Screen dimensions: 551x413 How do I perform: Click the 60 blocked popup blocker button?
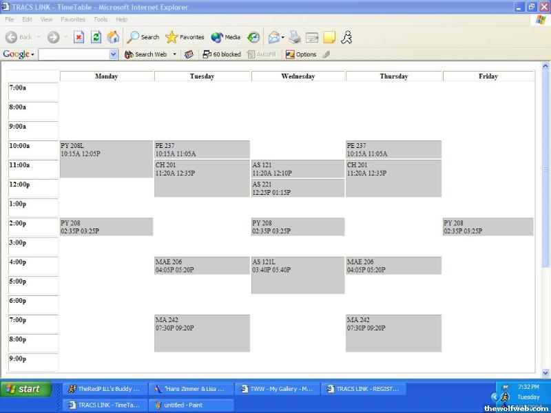tap(221, 54)
